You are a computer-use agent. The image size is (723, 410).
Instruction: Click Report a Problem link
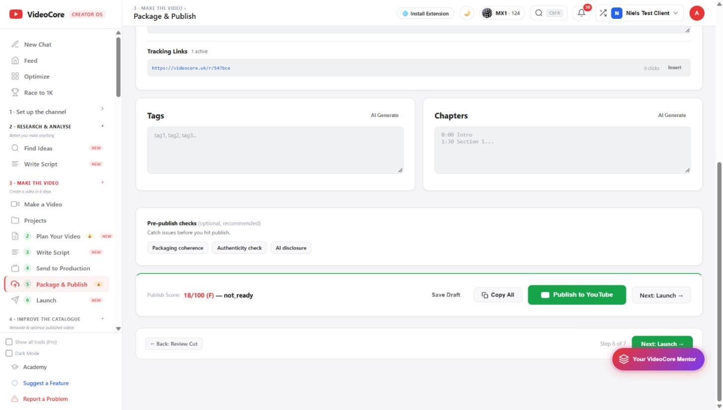click(x=45, y=399)
